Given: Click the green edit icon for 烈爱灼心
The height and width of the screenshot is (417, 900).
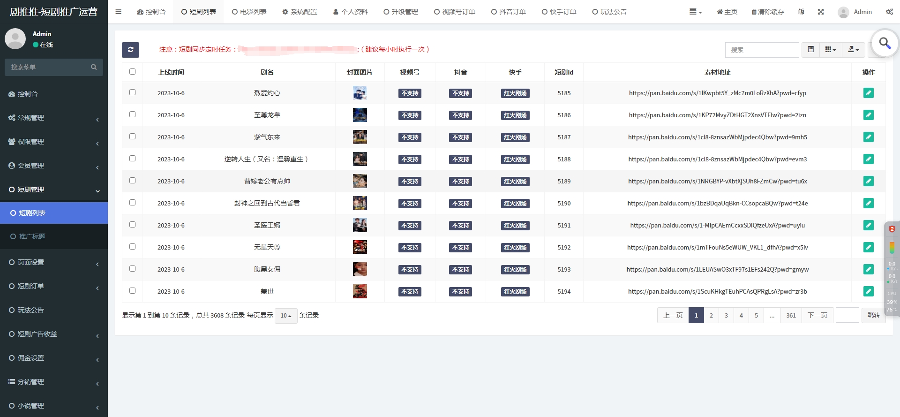Looking at the screenshot, I should pyautogui.click(x=868, y=93).
